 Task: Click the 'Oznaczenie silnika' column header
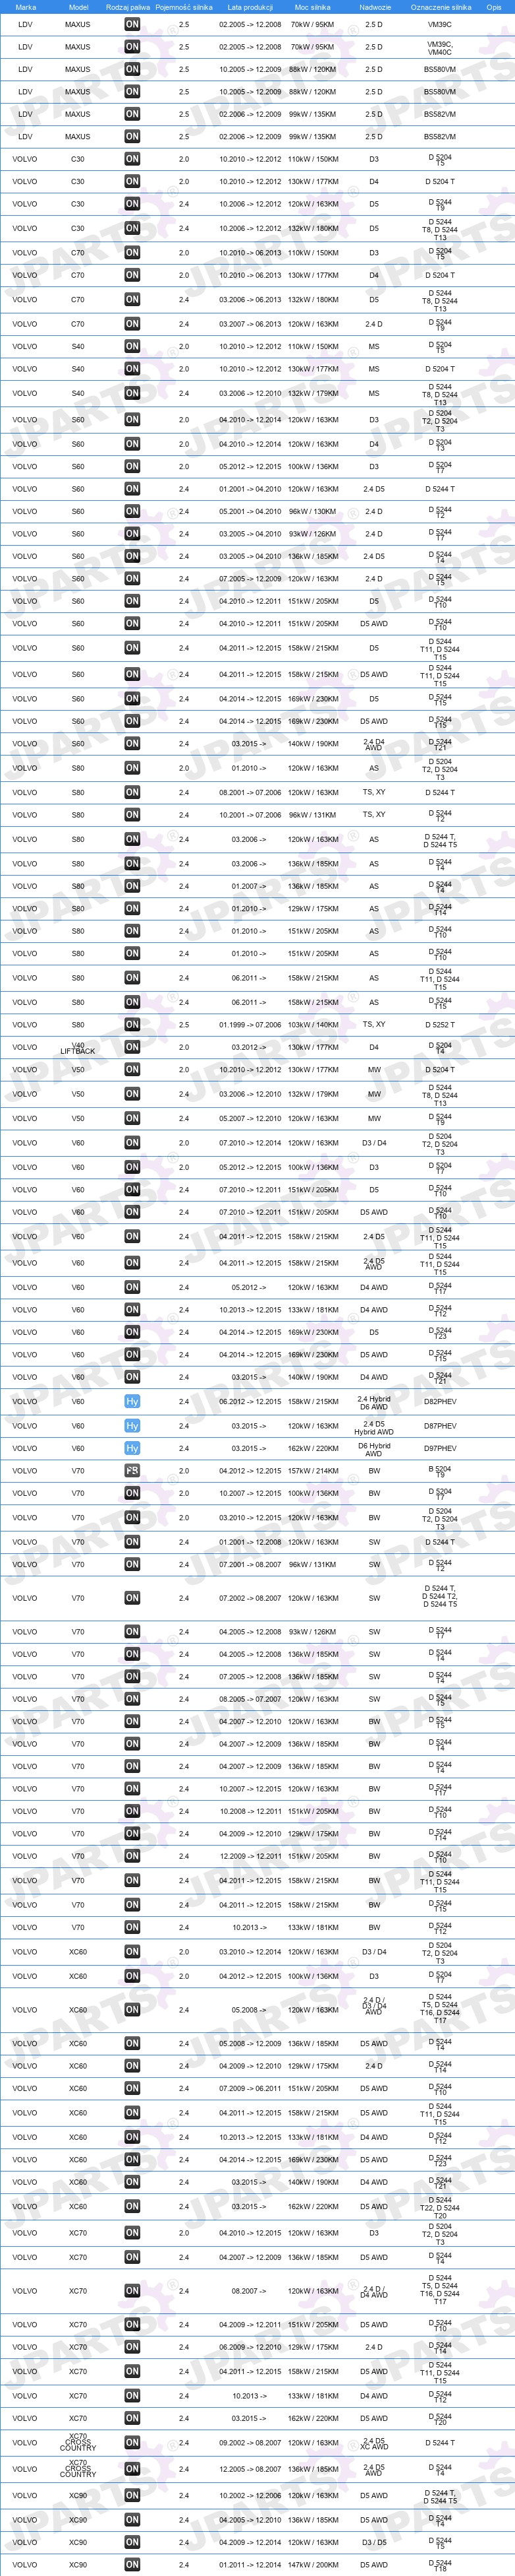(440, 7)
